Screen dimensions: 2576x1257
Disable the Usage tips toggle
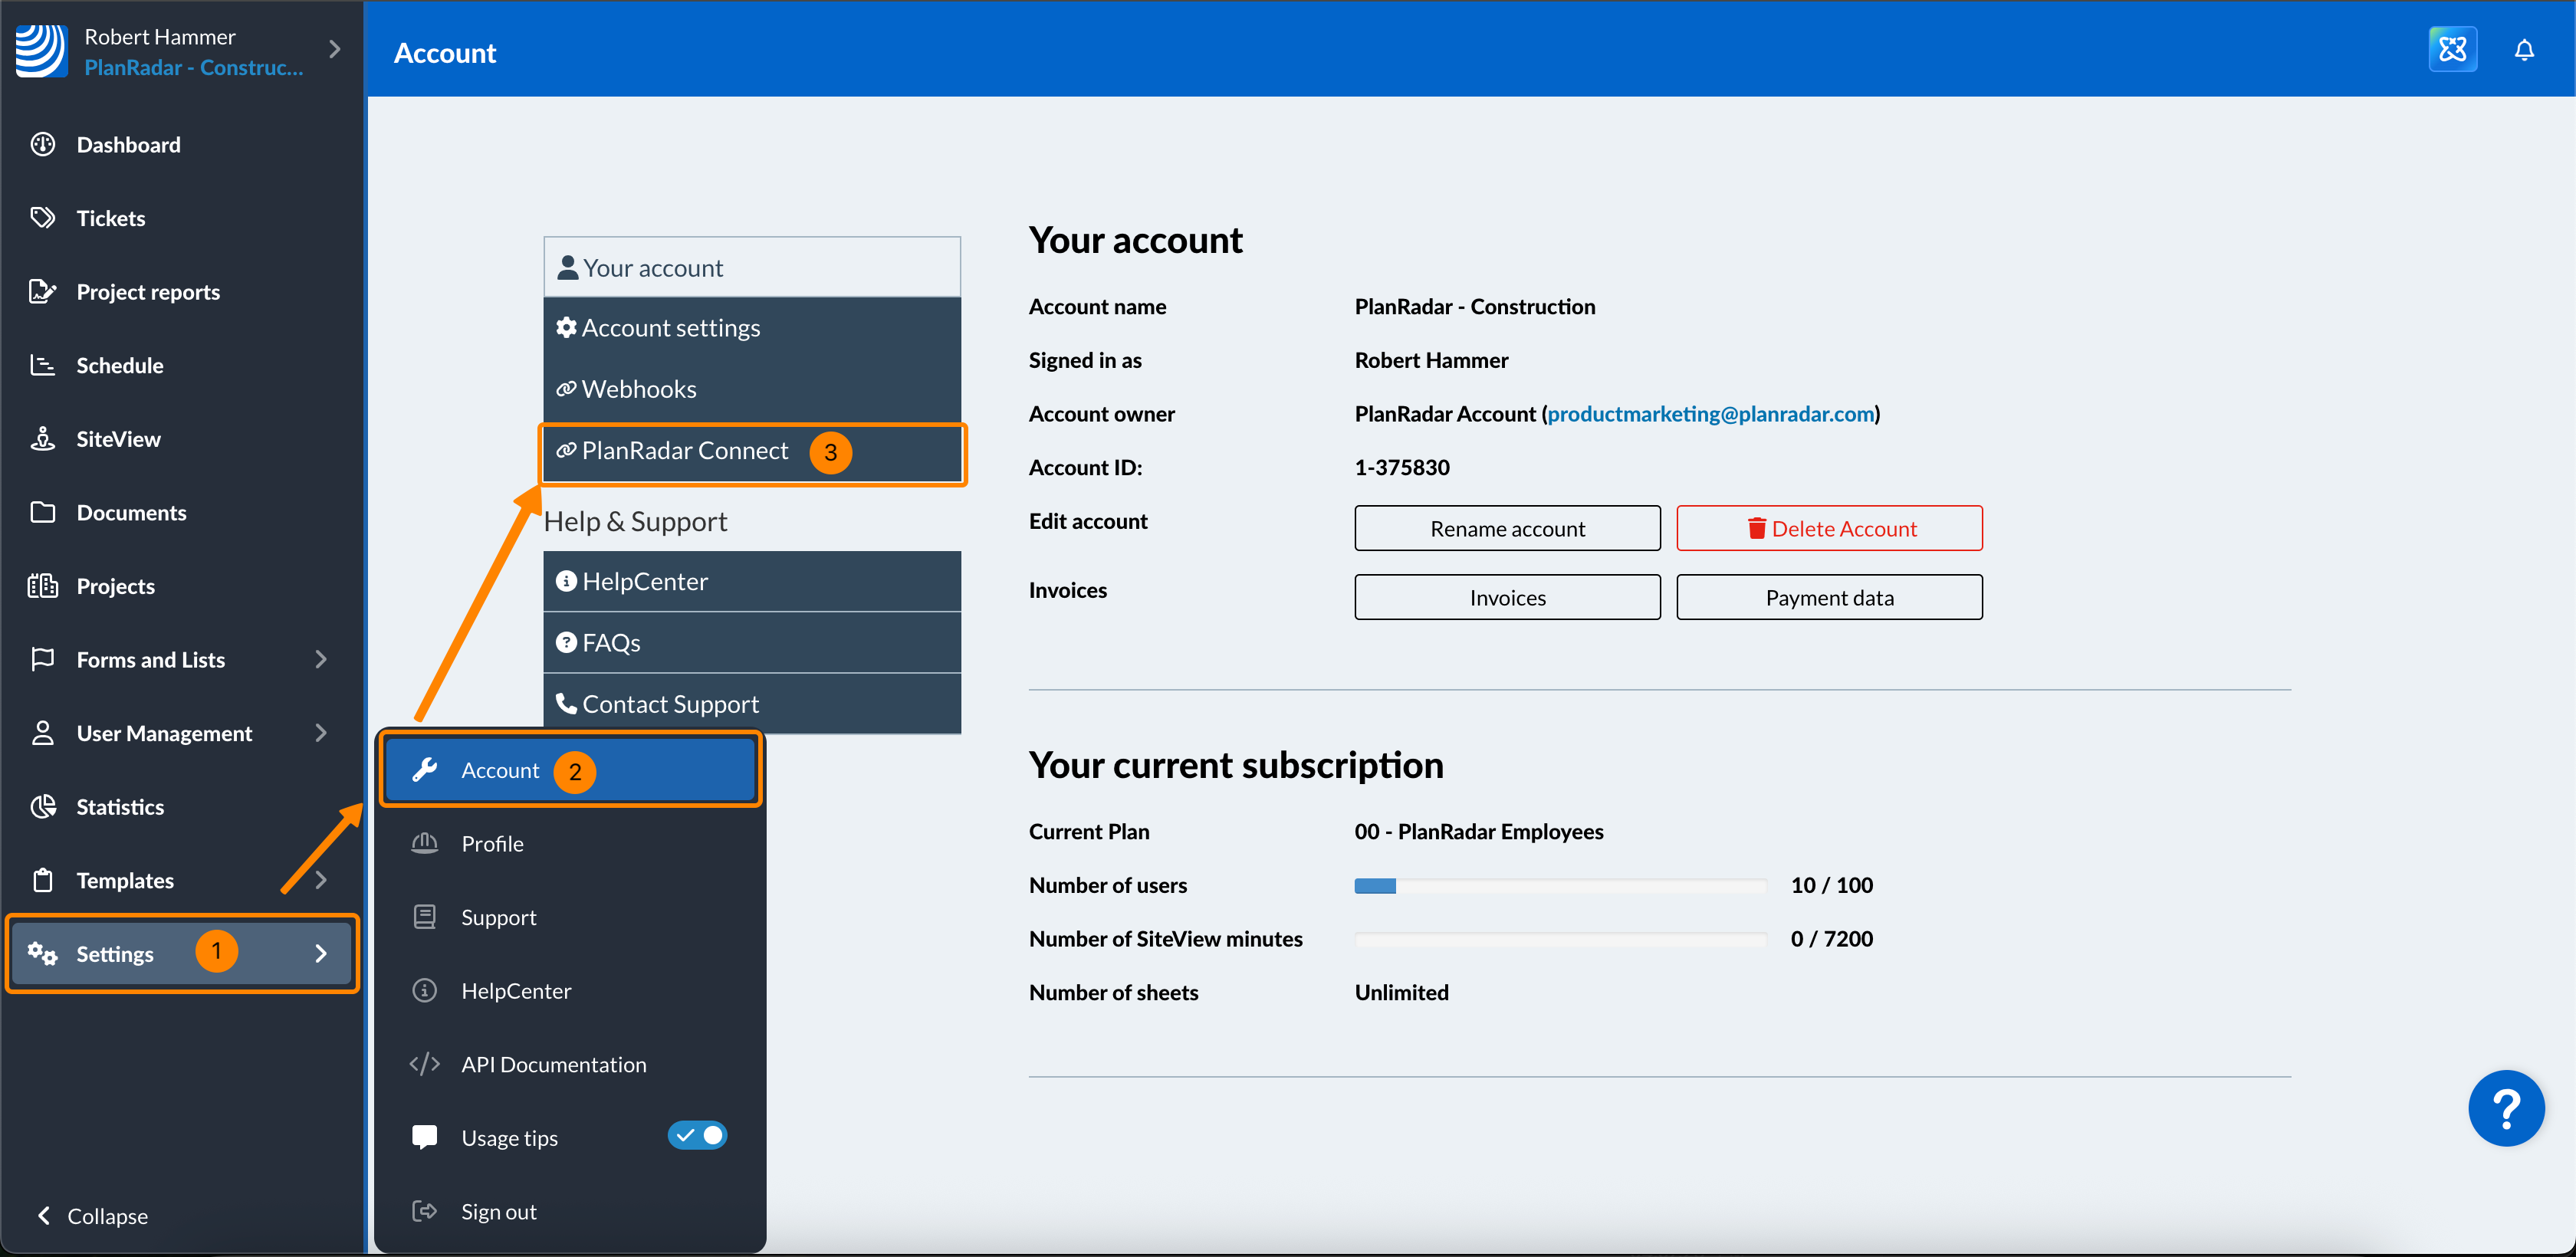tap(697, 1136)
